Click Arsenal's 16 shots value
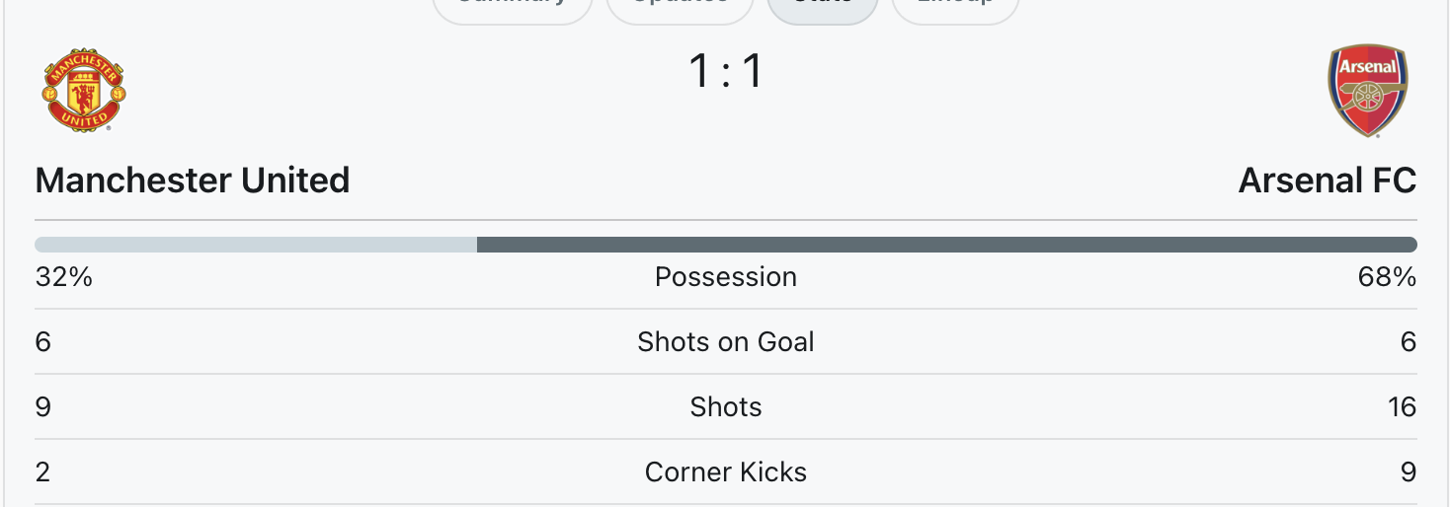The height and width of the screenshot is (507, 1450). 1402,407
